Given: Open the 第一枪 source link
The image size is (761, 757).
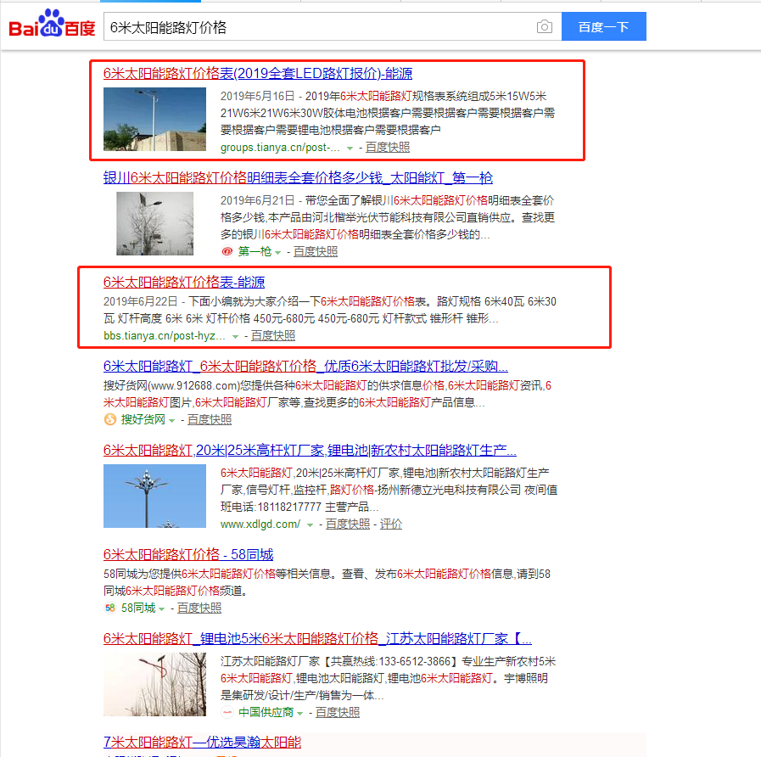Looking at the screenshot, I should (255, 251).
